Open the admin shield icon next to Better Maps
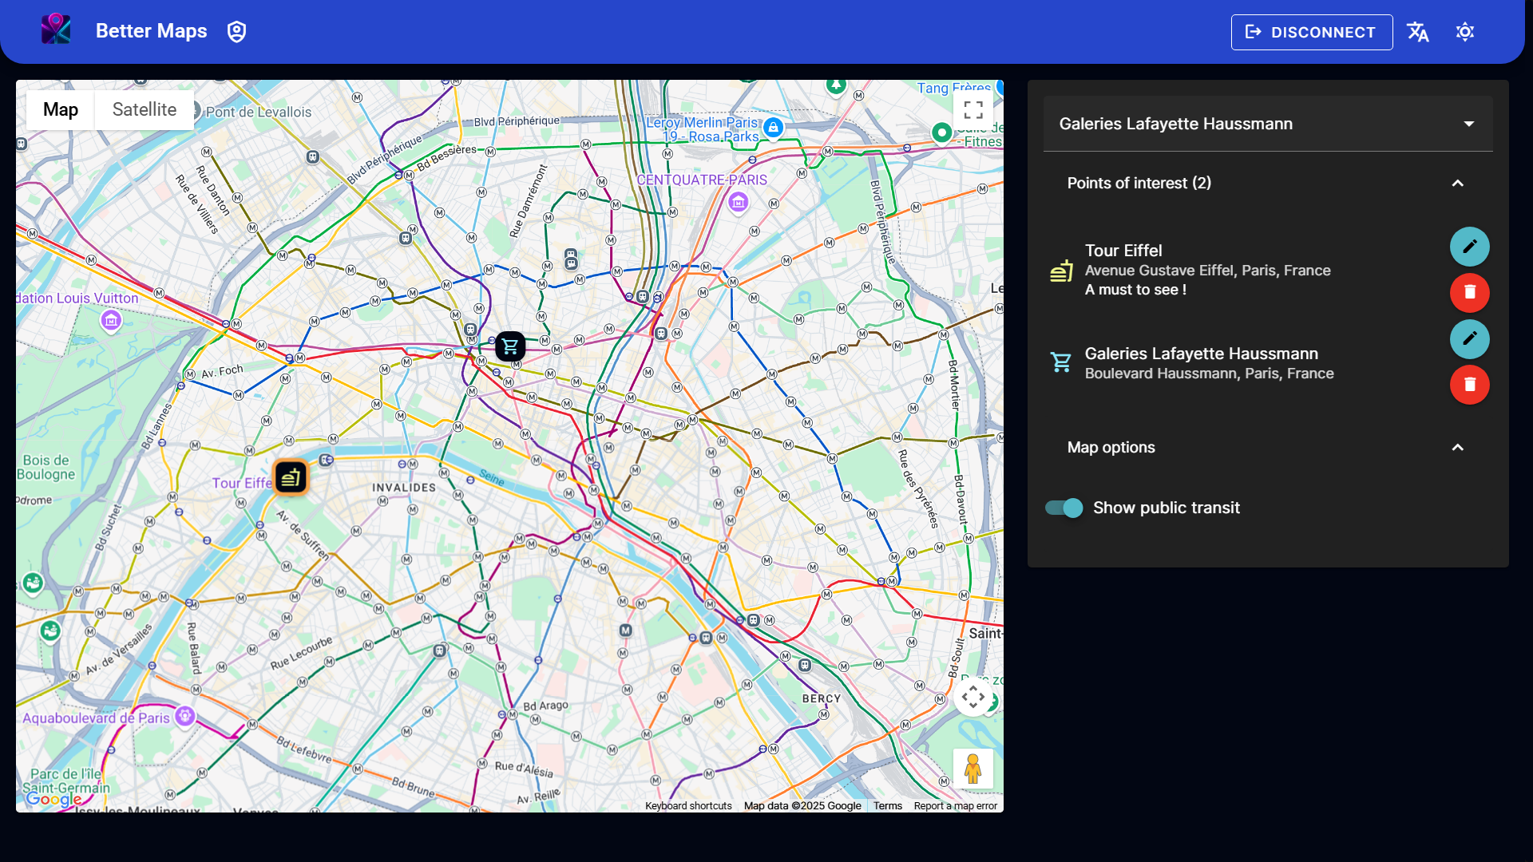 236,32
